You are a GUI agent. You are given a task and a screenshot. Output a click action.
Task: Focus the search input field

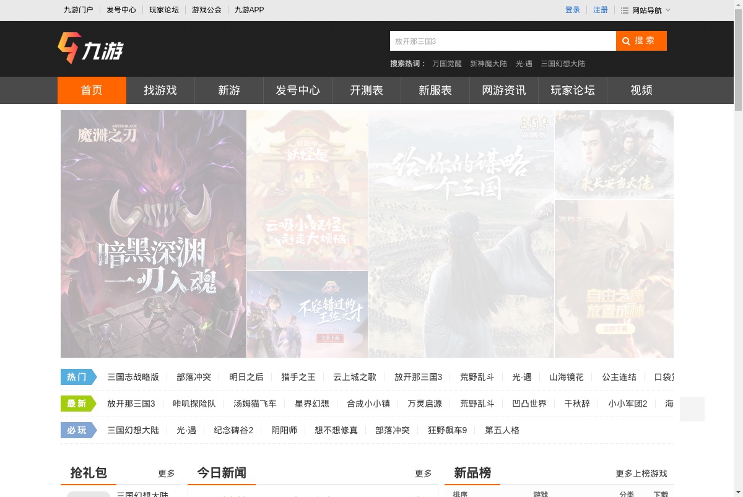point(503,41)
